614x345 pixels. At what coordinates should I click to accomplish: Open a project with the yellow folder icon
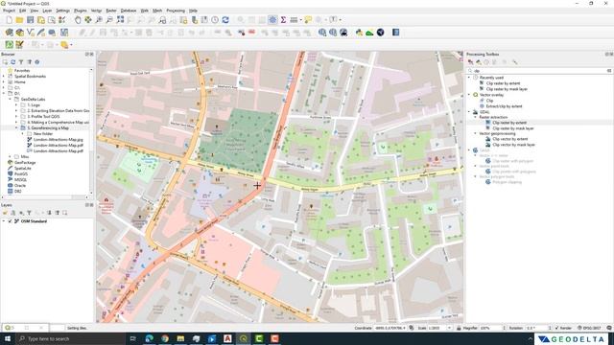pyautogui.click(x=19, y=20)
